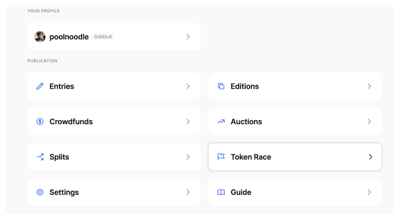
Task: Click the open book Guide icon
Action: click(x=221, y=192)
